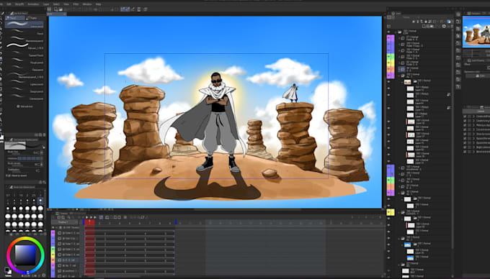
Task: Open the Animation menu
Action: pyautogui.click(x=33, y=4)
